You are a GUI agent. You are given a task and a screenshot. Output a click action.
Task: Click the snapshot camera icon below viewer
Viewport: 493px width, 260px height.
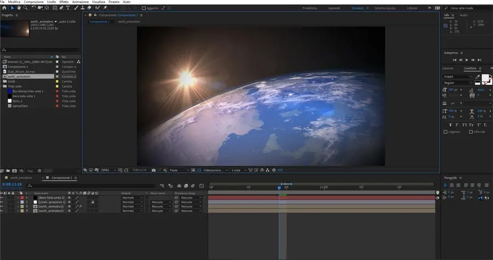153,170
